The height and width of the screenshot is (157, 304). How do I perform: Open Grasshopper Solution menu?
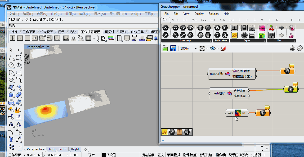pyautogui.click(x=213, y=14)
